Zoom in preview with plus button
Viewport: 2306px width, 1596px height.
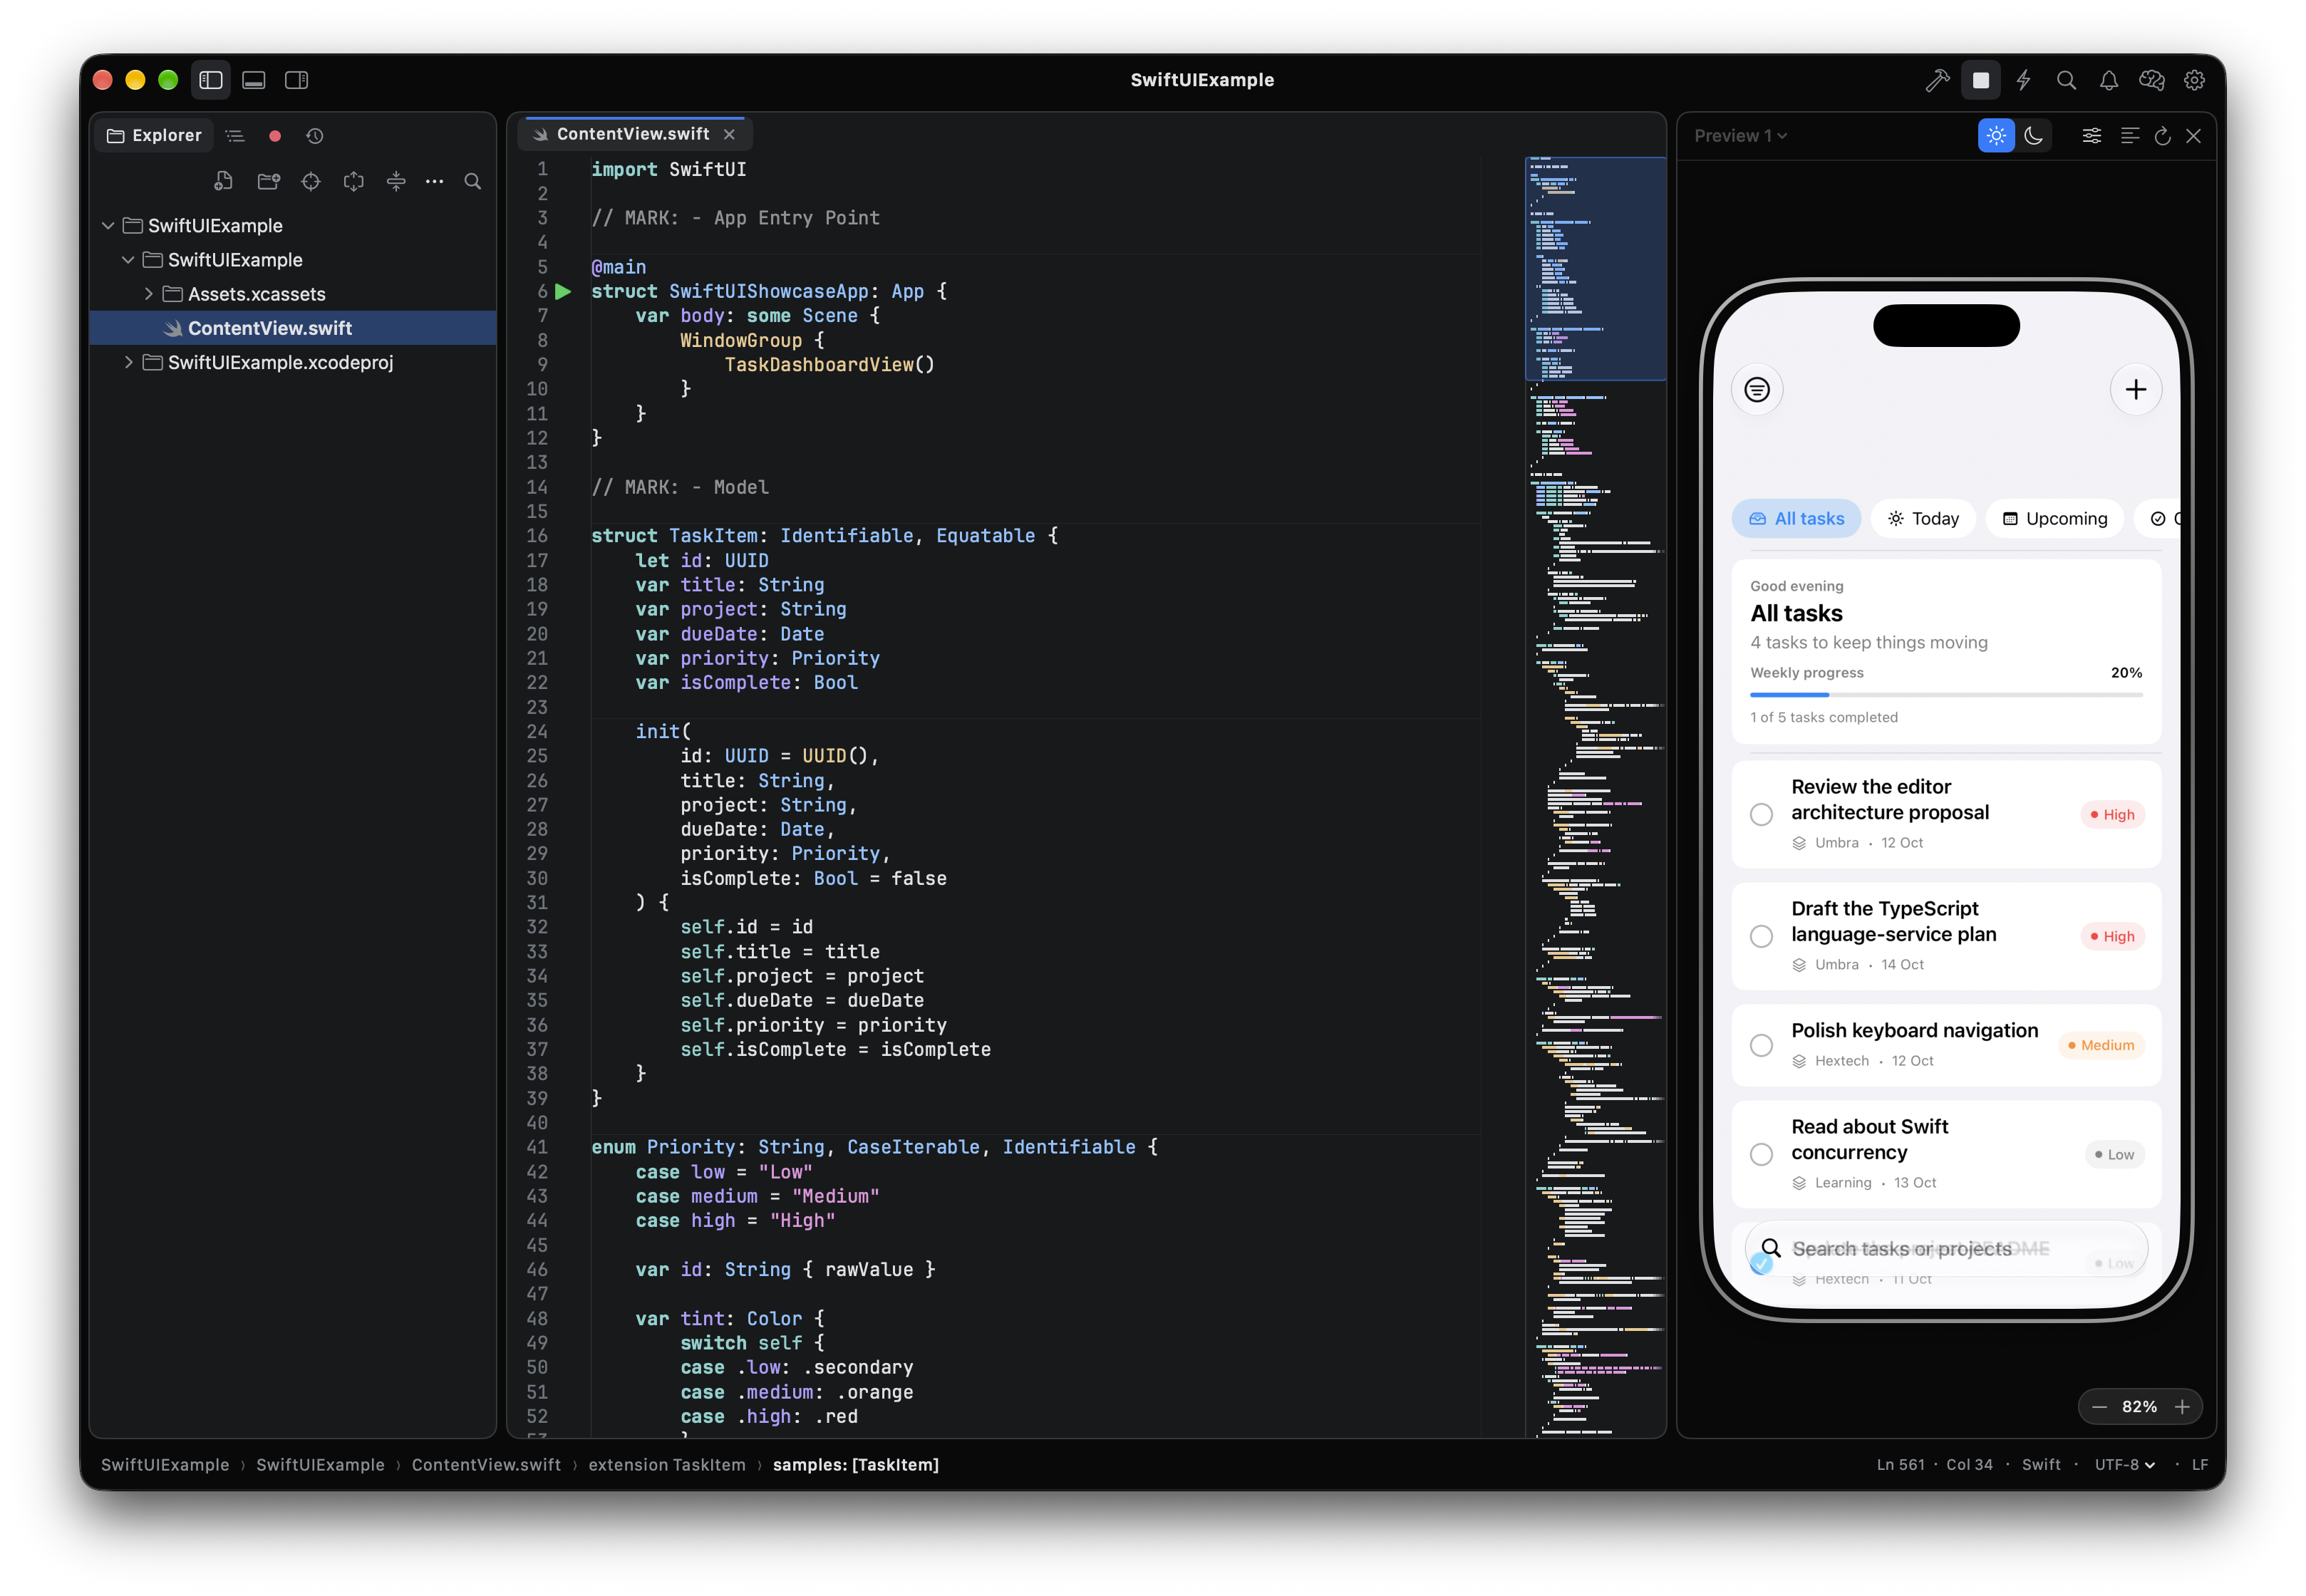coord(2182,1407)
